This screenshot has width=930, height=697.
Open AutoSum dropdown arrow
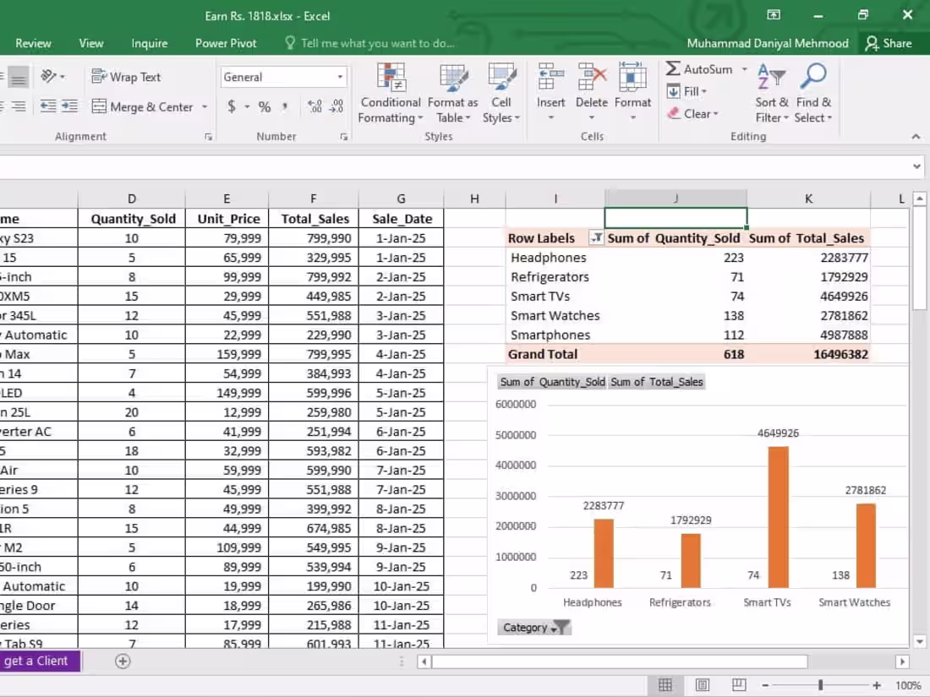(x=744, y=69)
